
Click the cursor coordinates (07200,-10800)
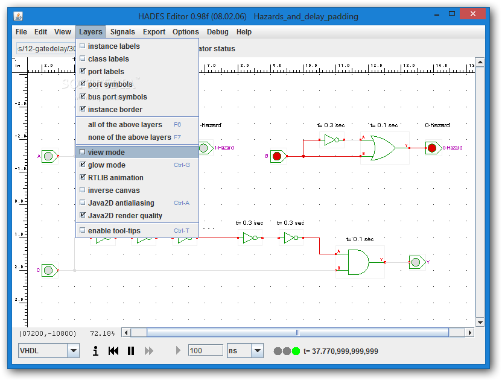(48, 333)
